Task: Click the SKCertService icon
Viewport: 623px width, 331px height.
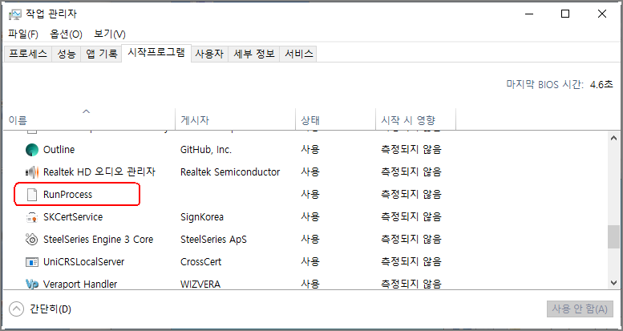Action: tap(32, 217)
